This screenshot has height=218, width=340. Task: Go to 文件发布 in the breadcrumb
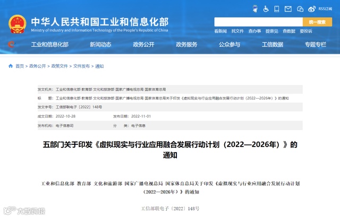click(81, 66)
